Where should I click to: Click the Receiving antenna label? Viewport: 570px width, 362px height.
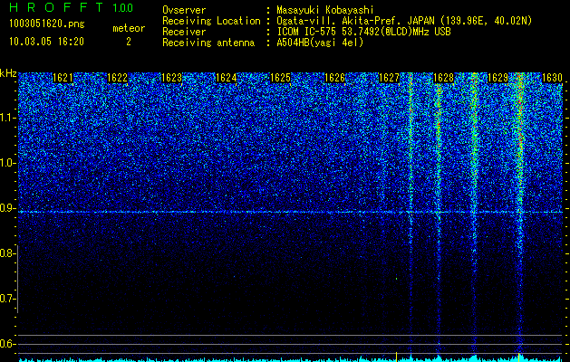[208, 43]
